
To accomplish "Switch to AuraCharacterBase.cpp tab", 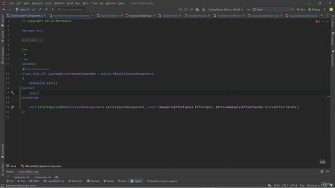I will coord(265,16).
